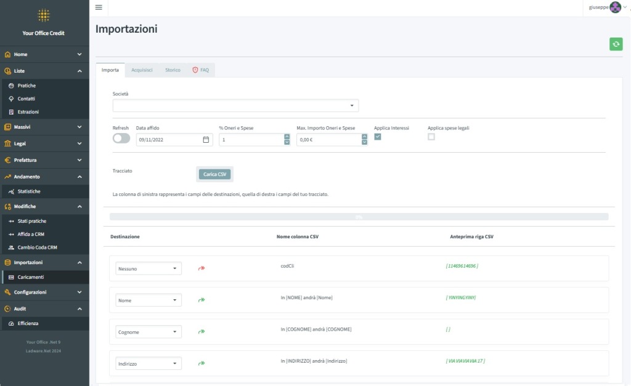The image size is (631, 386).
Task: Open the Pratiche link in sidebar
Action: pyautogui.click(x=26, y=86)
